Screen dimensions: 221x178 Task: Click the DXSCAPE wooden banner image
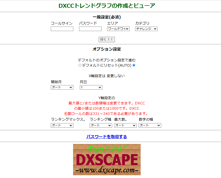click(x=107, y=159)
